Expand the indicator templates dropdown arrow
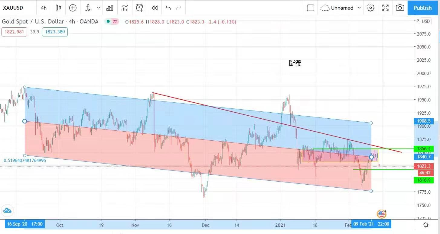The width and height of the screenshot is (440, 234). click(x=98, y=8)
